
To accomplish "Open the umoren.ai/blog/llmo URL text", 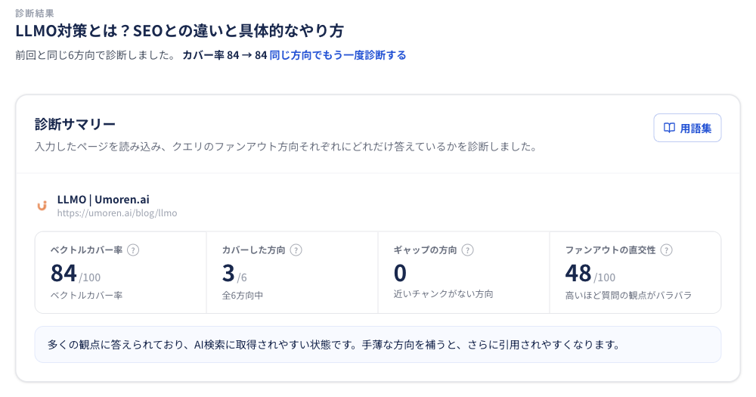I will tap(117, 213).
